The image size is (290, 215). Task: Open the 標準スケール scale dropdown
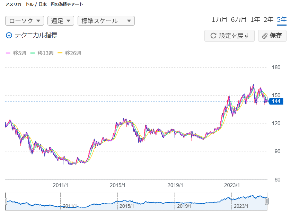(x=106, y=21)
